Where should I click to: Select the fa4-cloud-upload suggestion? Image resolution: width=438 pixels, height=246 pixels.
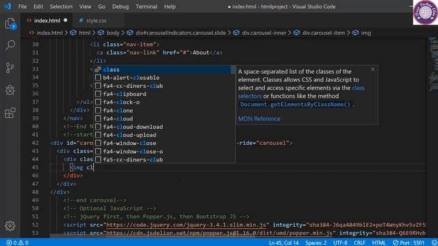point(164,135)
